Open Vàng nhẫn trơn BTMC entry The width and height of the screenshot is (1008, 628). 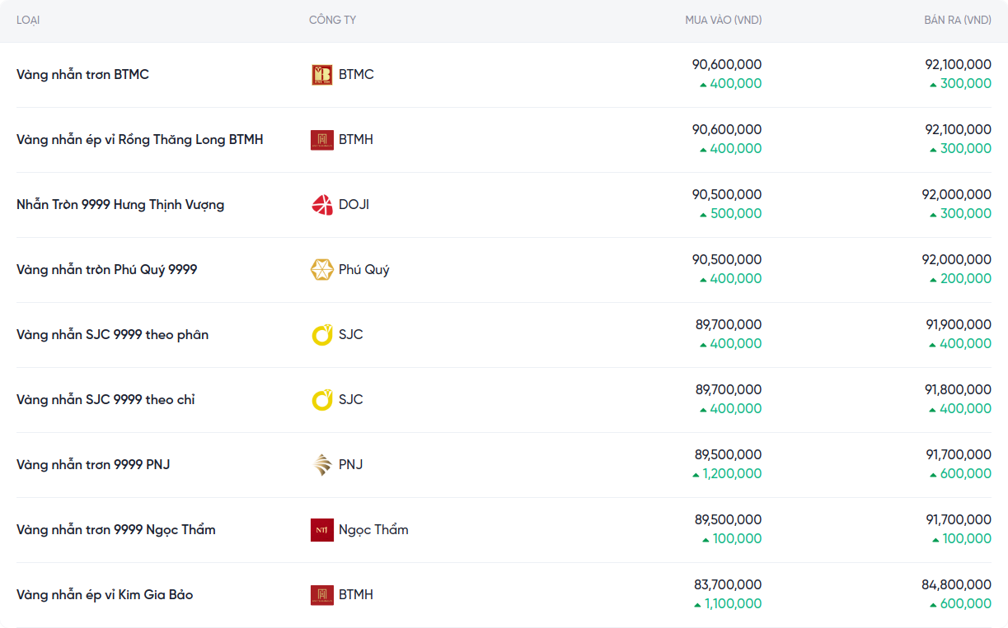[82, 75]
